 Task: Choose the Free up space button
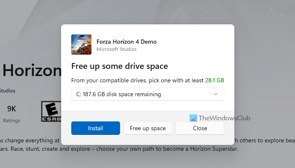(147, 128)
